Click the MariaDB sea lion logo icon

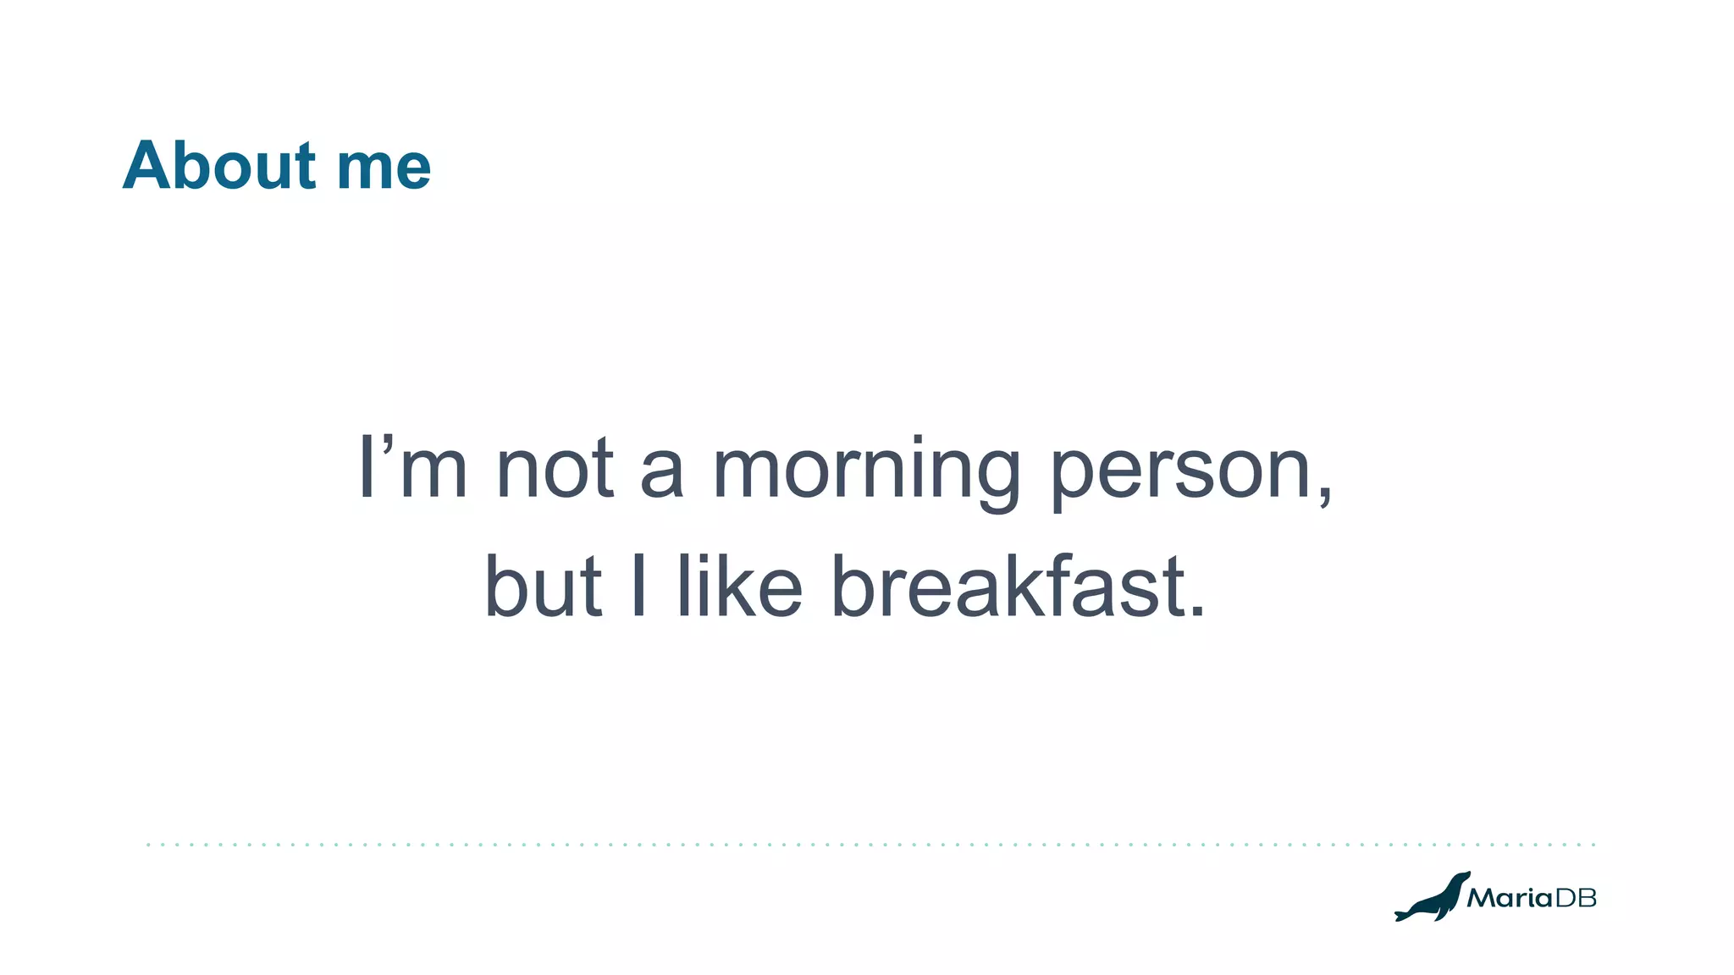point(1431,899)
